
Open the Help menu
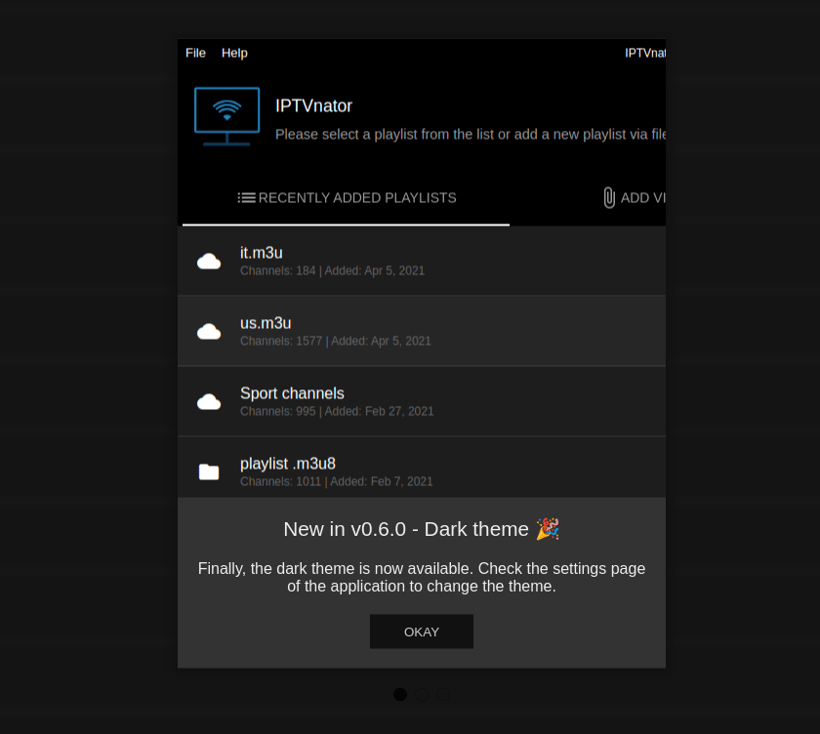(234, 54)
